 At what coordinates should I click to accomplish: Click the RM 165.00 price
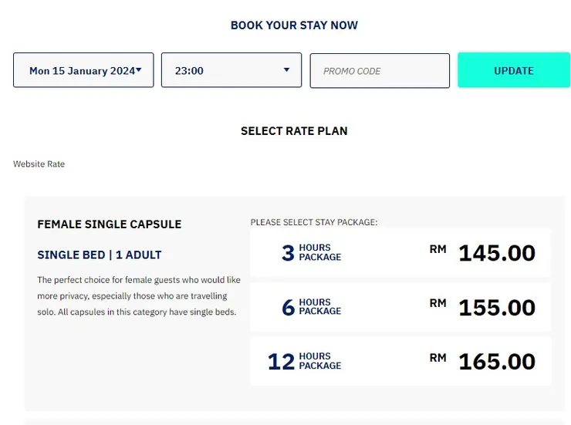[496, 361]
